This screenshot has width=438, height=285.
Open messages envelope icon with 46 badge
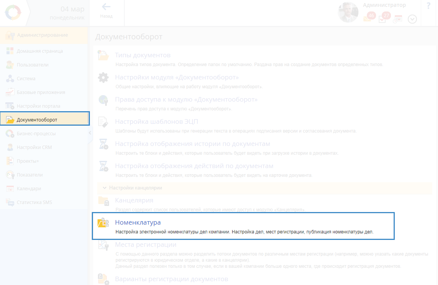[x=368, y=18]
